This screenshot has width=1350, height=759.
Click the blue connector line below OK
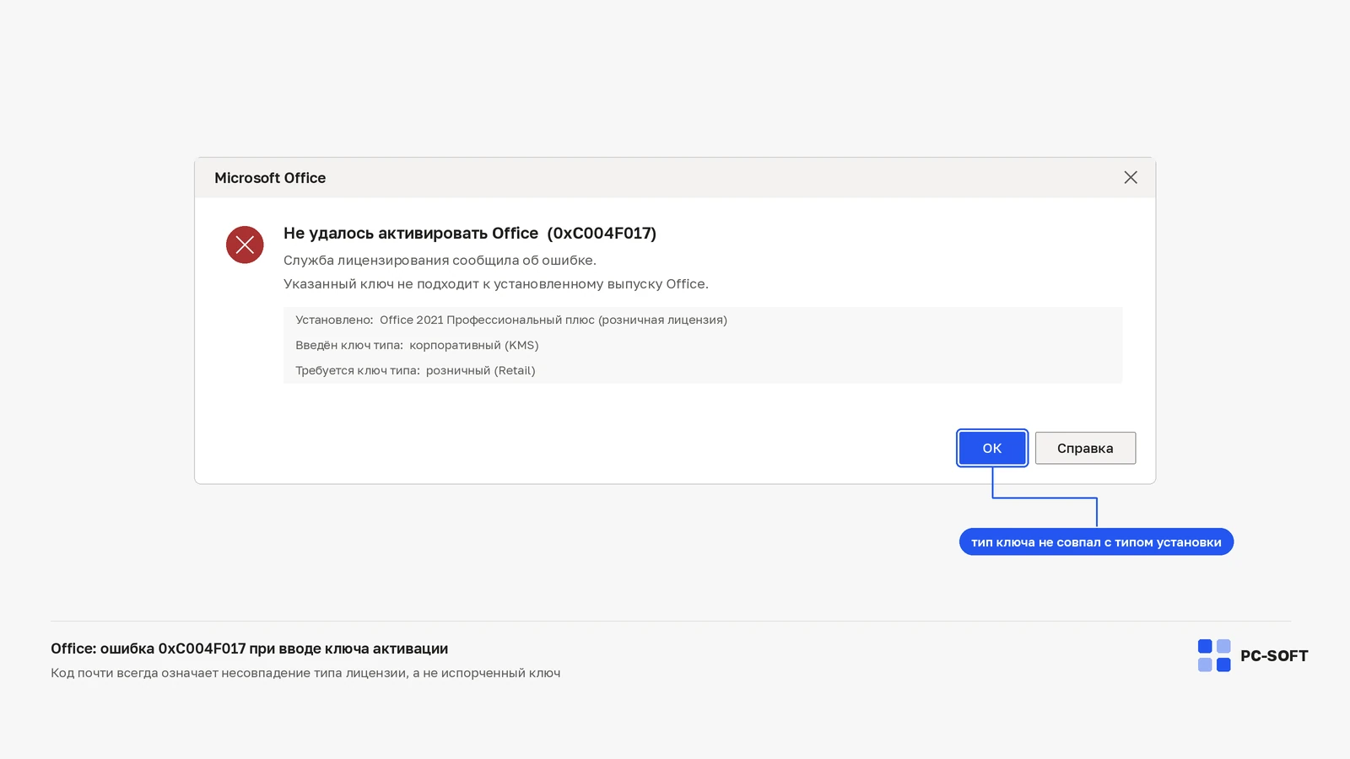pos(1045,498)
